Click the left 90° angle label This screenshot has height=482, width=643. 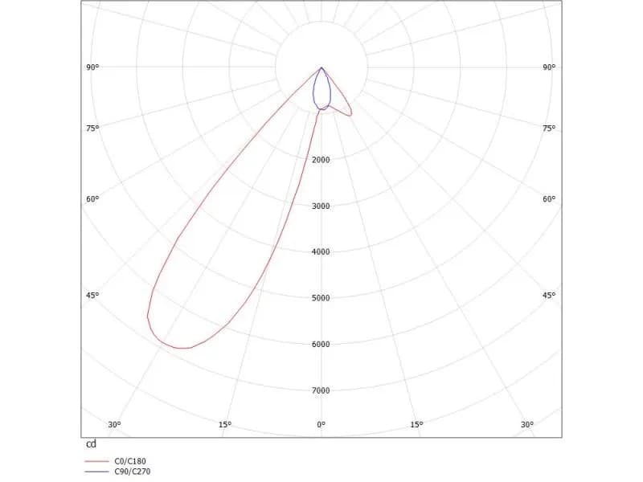[92, 67]
